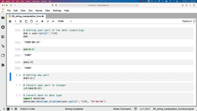
Task: Click into the int(dob[0:4]) cell
Action: pos(108,87)
